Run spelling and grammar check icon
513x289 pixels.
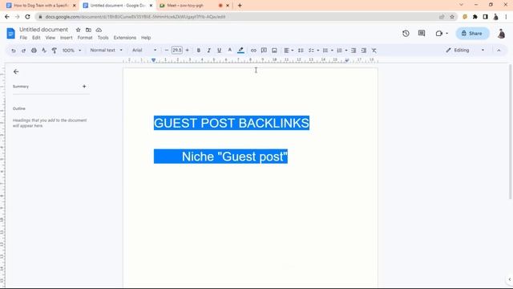[44, 51]
